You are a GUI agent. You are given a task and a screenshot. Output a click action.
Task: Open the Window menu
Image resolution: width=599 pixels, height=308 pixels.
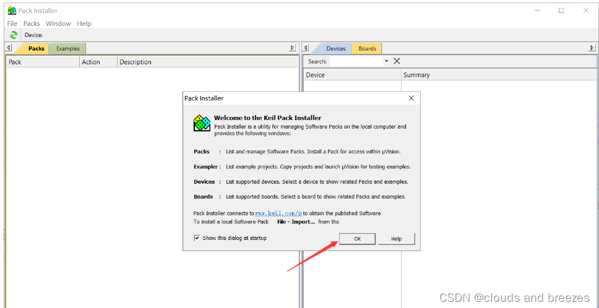coord(58,24)
